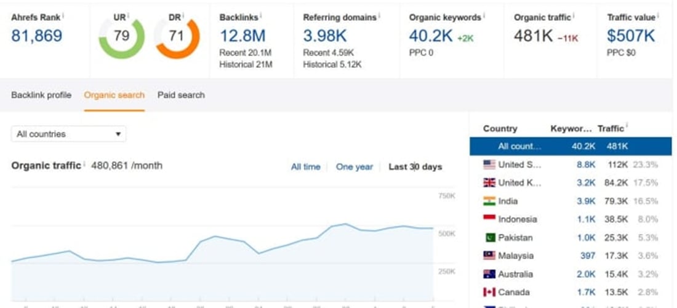The width and height of the screenshot is (677, 308).
Task: Open the 3.98K referring domains link
Action: pyautogui.click(x=326, y=36)
